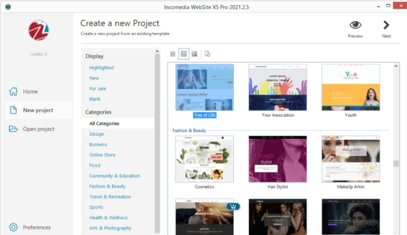The height and width of the screenshot is (235, 407).
Task: Filter by Community & Education category
Action: (114, 175)
